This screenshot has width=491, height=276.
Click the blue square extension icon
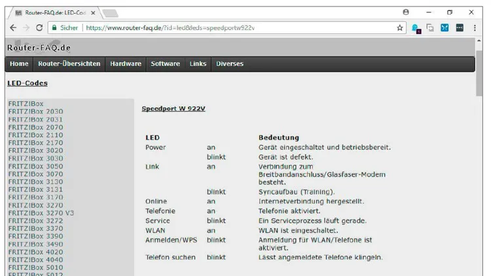point(445,28)
